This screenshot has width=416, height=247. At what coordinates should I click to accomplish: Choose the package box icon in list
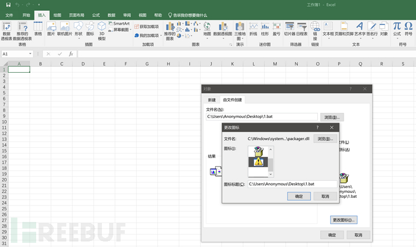click(258, 151)
